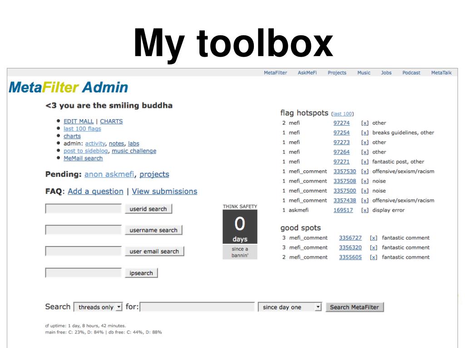465x348 pixels.
Task: Open pending projects link
Action: pyautogui.click(x=154, y=174)
